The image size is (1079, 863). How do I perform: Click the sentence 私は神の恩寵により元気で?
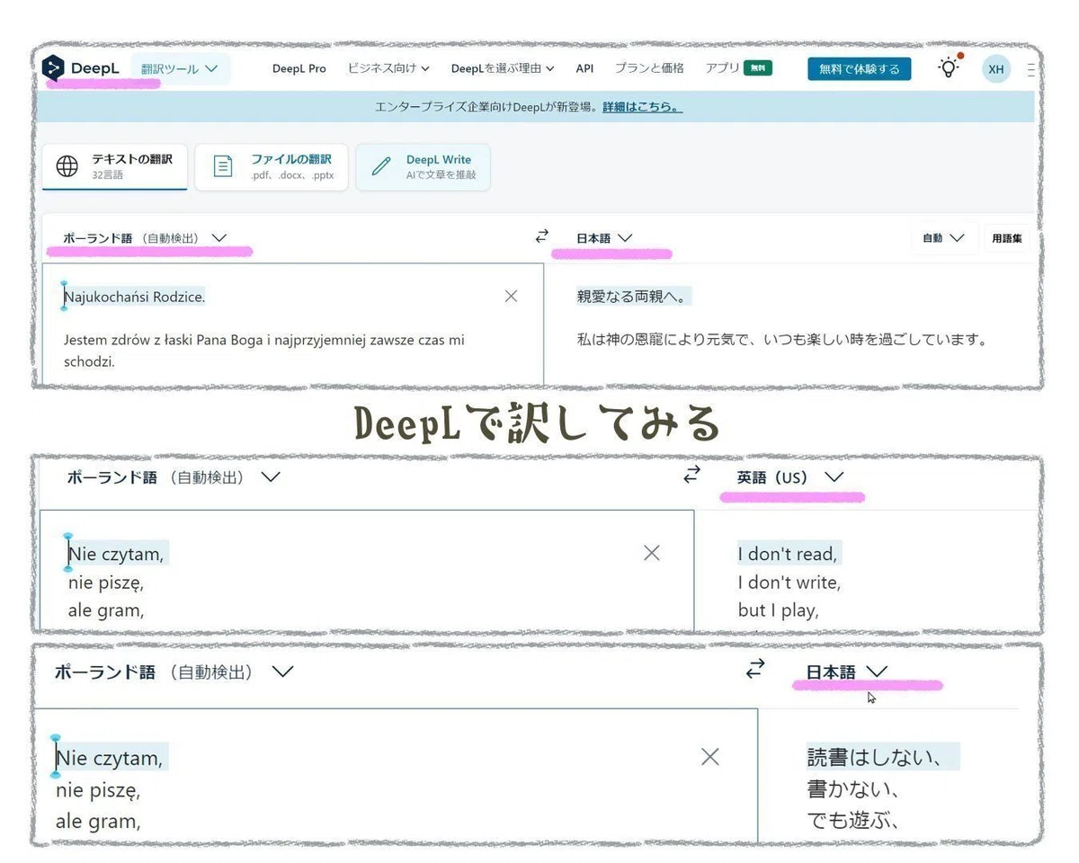tap(782, 340)
